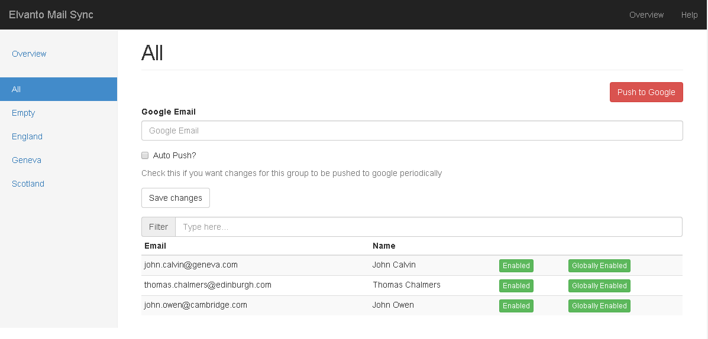708x339 pixels.
Task: Click into the Filter text box
Action: click(428, 227)
